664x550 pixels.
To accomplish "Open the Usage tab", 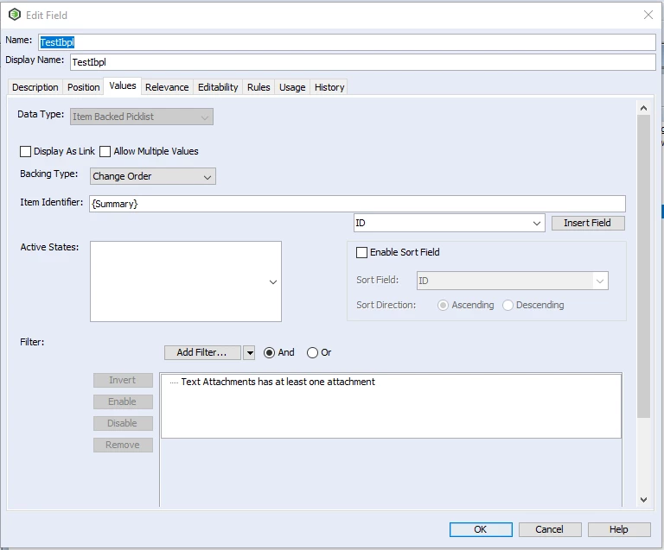I will 292,87.
